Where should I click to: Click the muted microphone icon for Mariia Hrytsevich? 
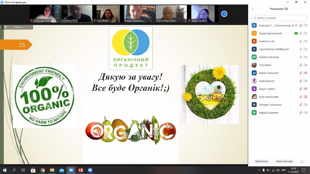[x=301, y=73]
